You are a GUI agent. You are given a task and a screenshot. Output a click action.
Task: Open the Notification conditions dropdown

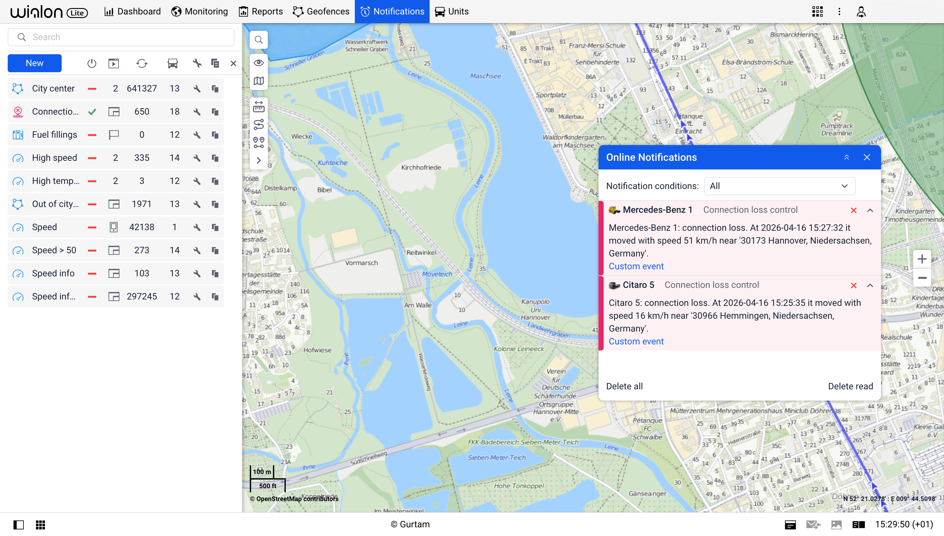coord(779,186)
